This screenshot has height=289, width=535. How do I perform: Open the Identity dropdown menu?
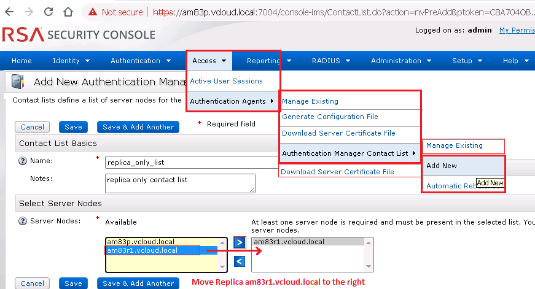click(x=71, y=61)
